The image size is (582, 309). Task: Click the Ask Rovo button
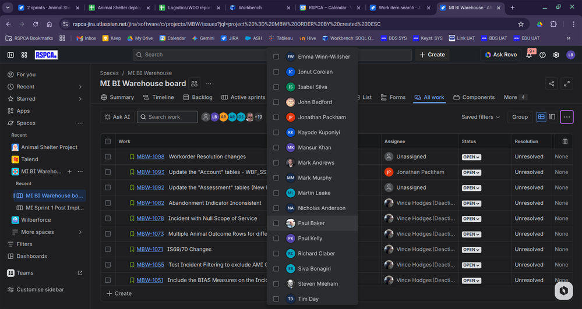[x=500, y=55]
